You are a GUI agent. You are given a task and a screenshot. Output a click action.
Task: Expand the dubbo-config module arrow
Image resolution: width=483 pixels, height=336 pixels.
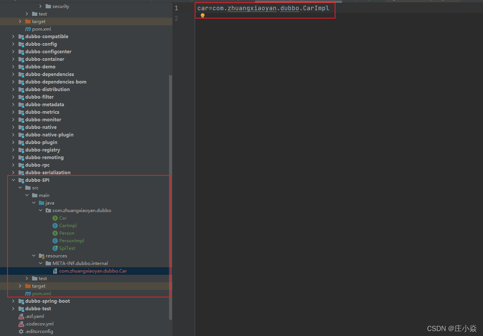pyautogui.click(x=13, y=44)
